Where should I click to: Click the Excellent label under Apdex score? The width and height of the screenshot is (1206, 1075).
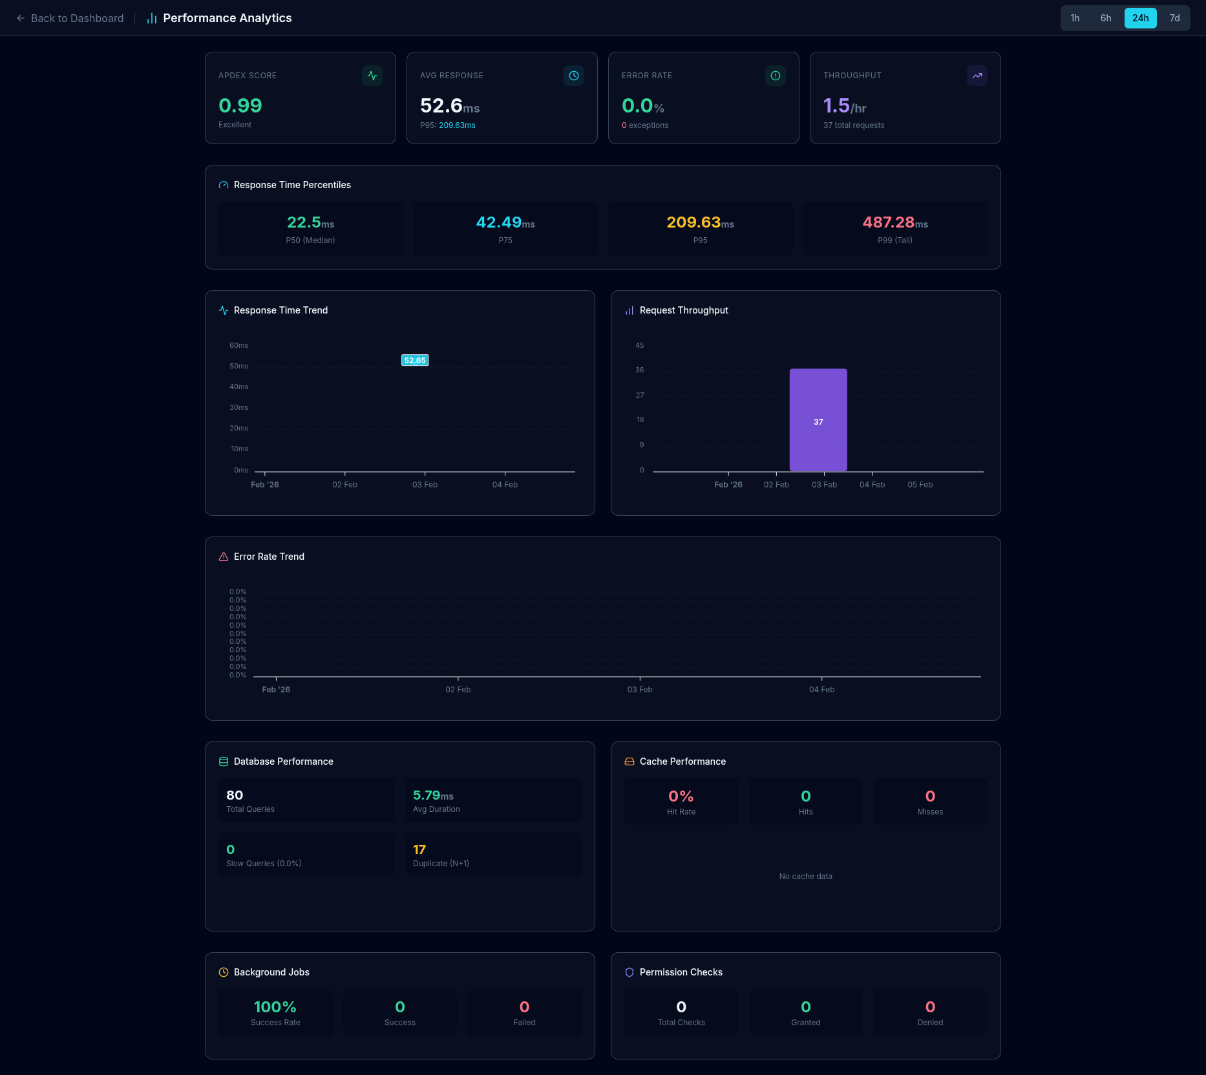(x=235, y=125)
